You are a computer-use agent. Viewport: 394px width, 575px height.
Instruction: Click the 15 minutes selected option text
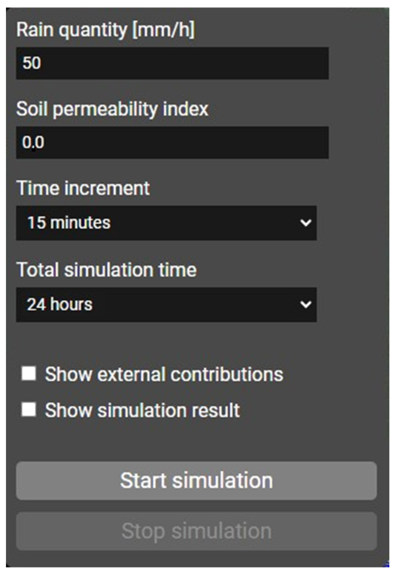[69, 223]
